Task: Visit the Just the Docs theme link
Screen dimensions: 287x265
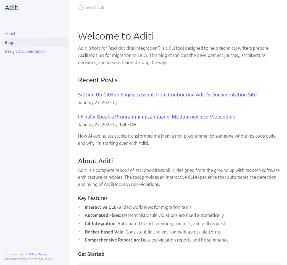Action: coord(35,254)
